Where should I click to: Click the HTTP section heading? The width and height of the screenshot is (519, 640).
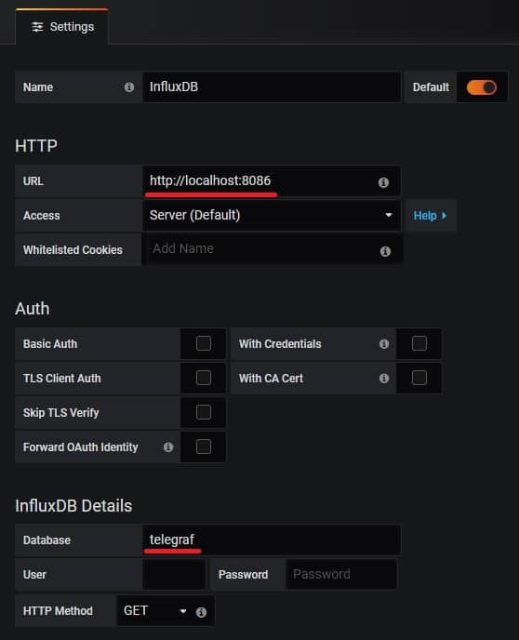point(36,146)
